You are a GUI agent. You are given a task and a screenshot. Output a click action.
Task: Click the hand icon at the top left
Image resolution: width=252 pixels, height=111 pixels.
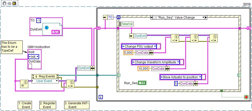(4, 4)
